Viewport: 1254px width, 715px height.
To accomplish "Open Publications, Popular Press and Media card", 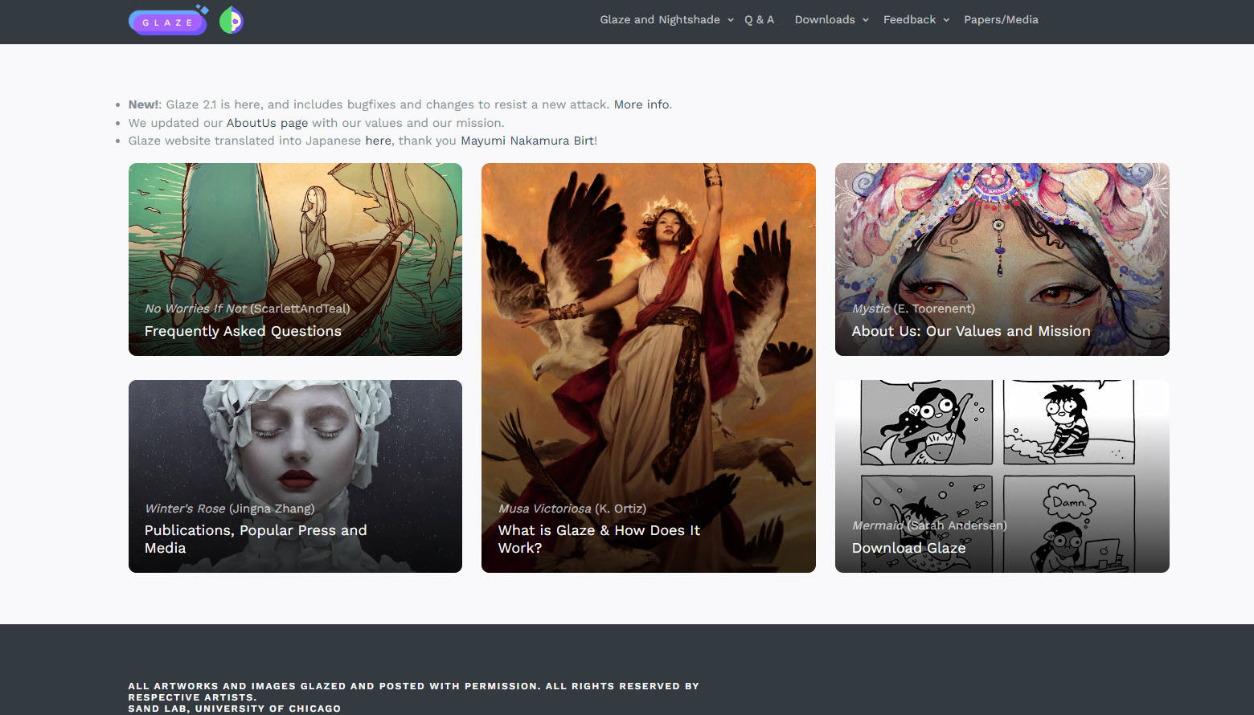I will tap(295, 476).
